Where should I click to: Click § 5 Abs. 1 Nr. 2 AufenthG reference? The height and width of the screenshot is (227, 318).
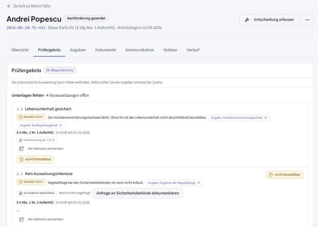click(x=35, y=202)
